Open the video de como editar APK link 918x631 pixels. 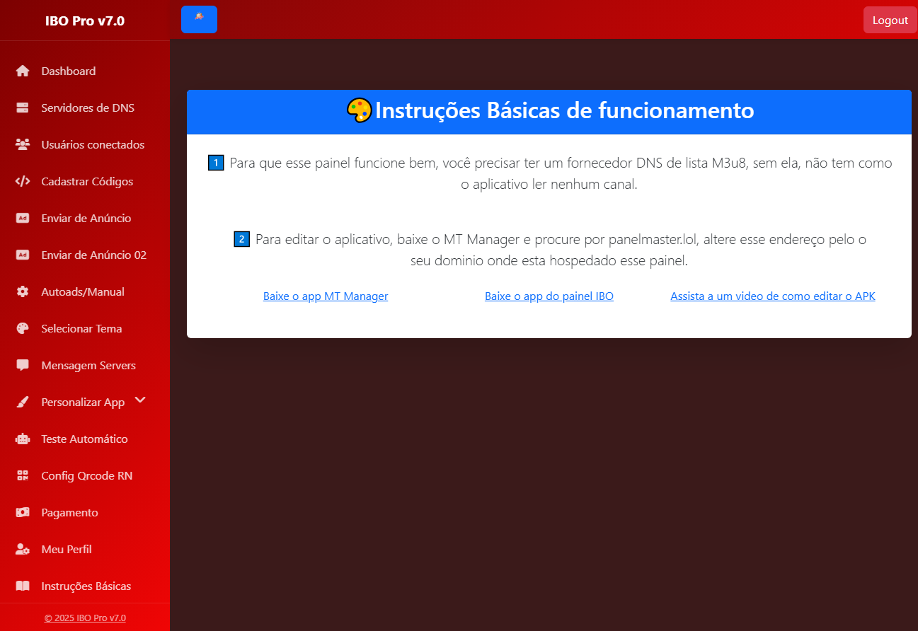coord(772,296)
